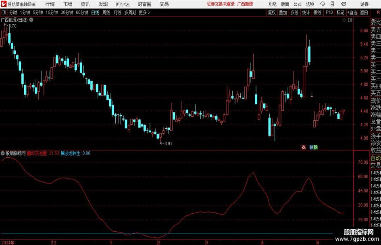
Task: Switch to 30分钟 period tab
Action: click(x=67, y=12)
